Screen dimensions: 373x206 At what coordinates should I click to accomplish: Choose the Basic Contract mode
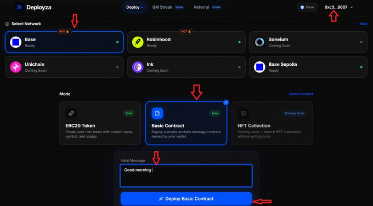(x=187, y=123)
